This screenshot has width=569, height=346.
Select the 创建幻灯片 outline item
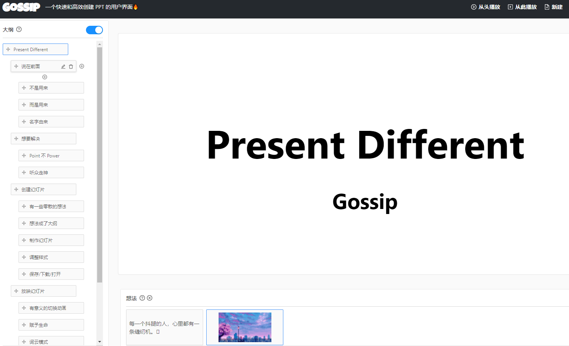tap(44, 189)
